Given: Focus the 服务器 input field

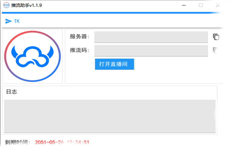Looking at the screenshot, I should 151,37.
